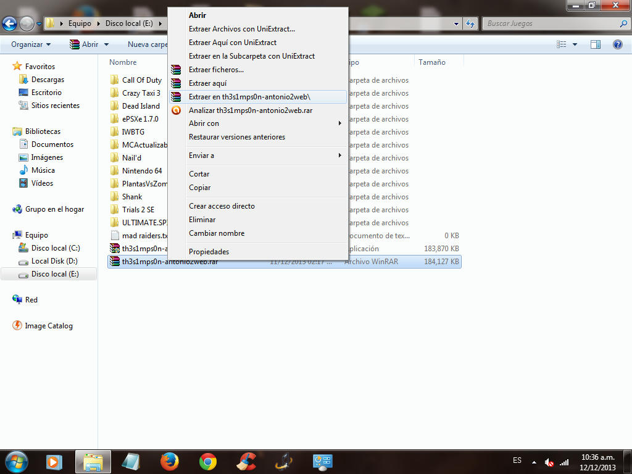Viewport: 632px width, 474px height.
Task: Open the change view dropdown arrow
Action: click(575, 44)
